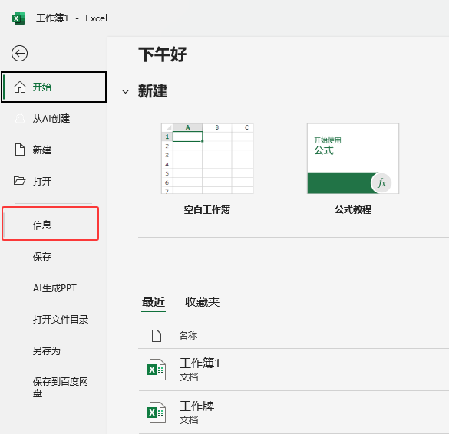Open recent file 工作牌
Viewport: 449px width, 434px height.
pyautogui.click(x=293, y=413)
